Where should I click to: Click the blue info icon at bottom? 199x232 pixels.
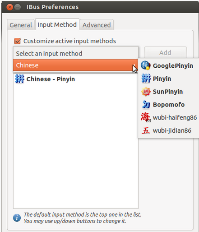tap(17, 218)
